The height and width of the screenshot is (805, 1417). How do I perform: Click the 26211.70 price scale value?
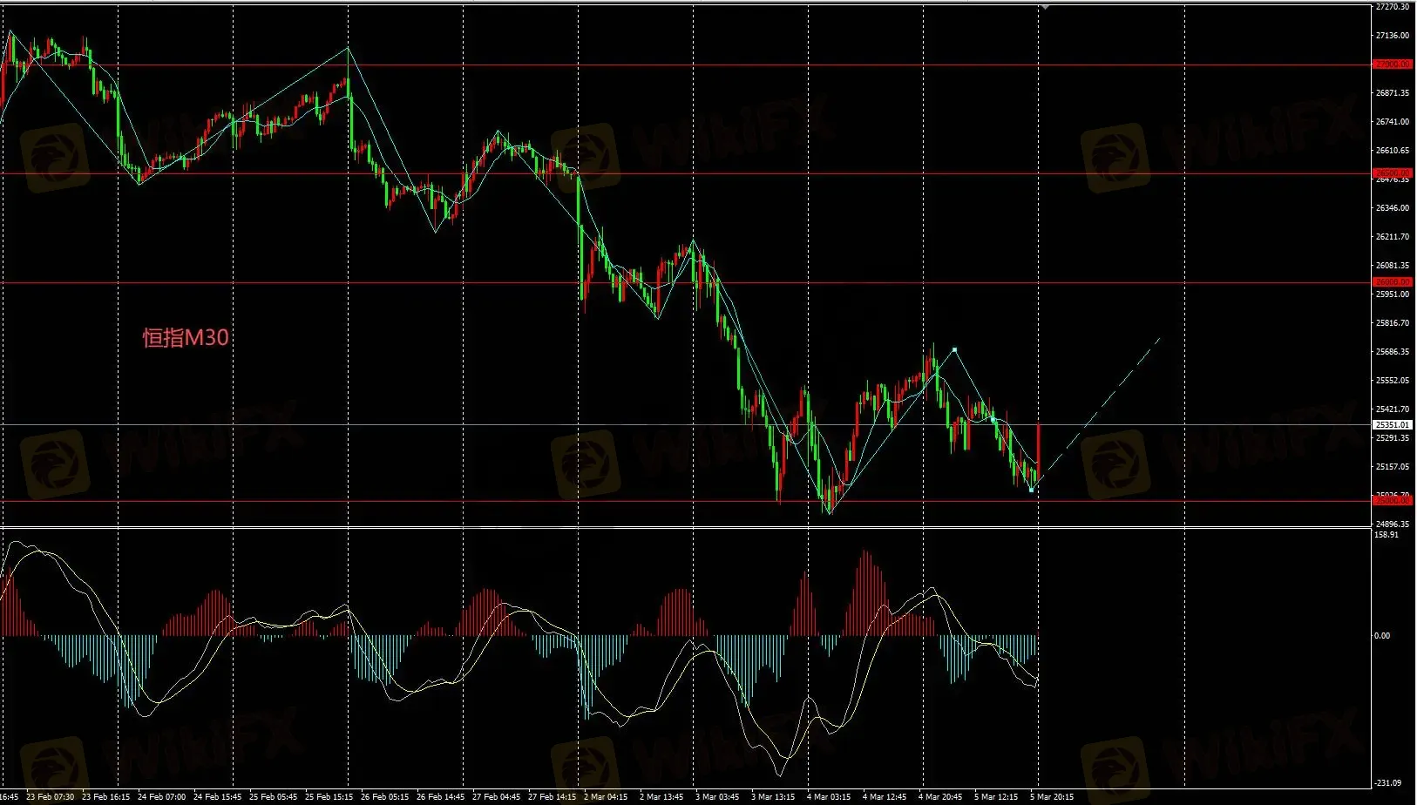pyautogui.click(x=1392, y=237)
